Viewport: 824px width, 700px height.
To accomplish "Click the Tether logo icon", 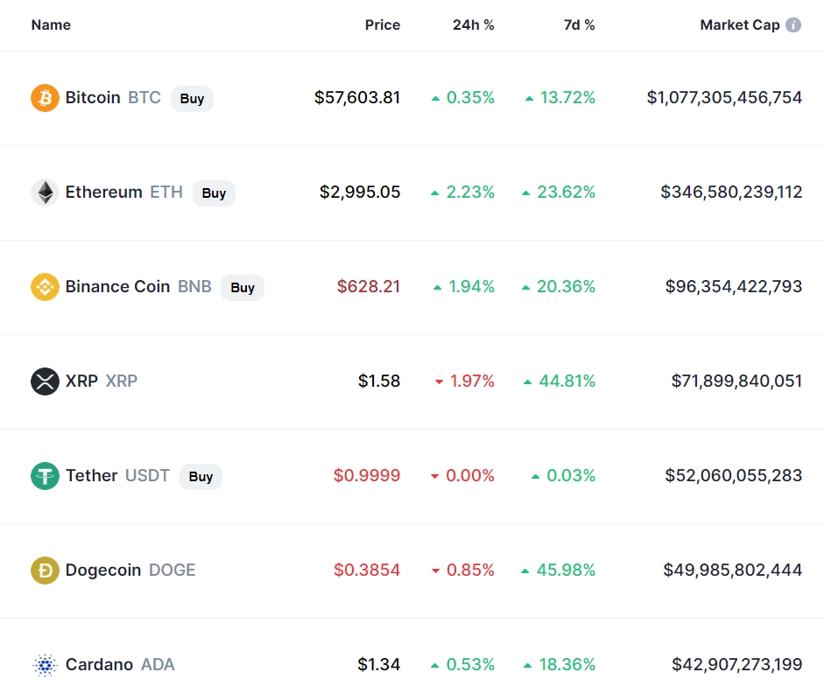I will coord(45,476).
